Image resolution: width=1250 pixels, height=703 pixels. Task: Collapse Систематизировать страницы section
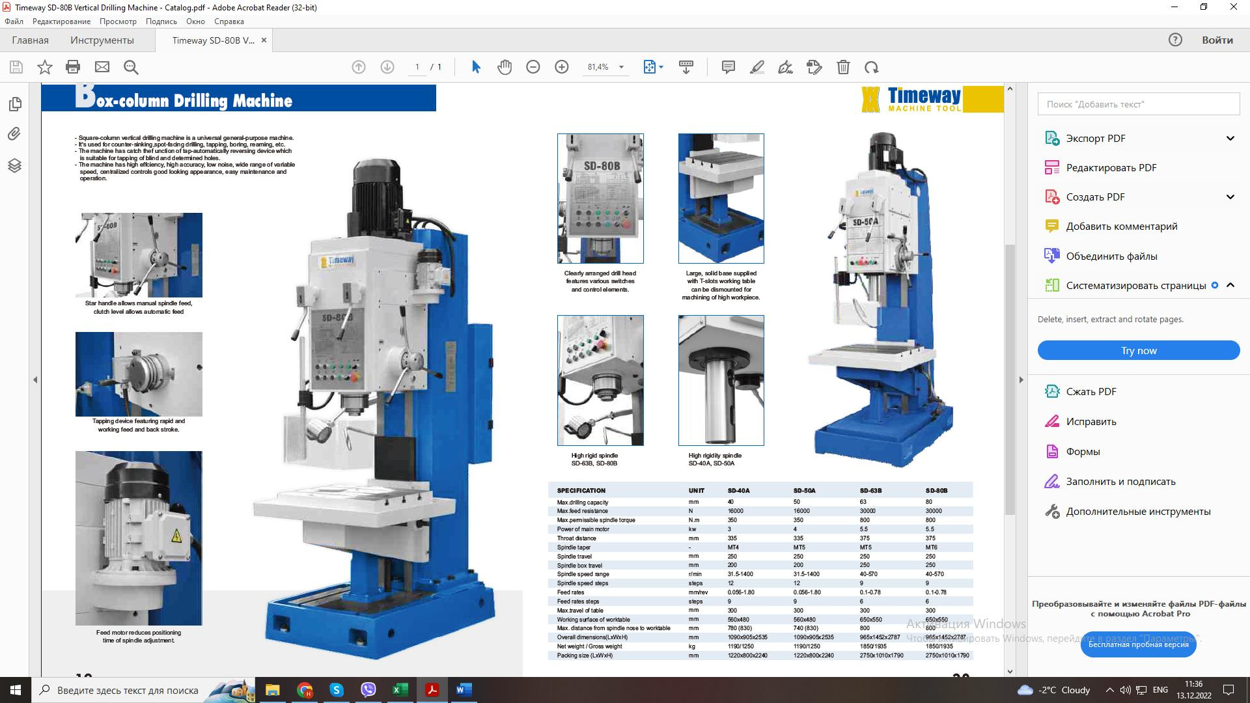tap(1230, 285)
